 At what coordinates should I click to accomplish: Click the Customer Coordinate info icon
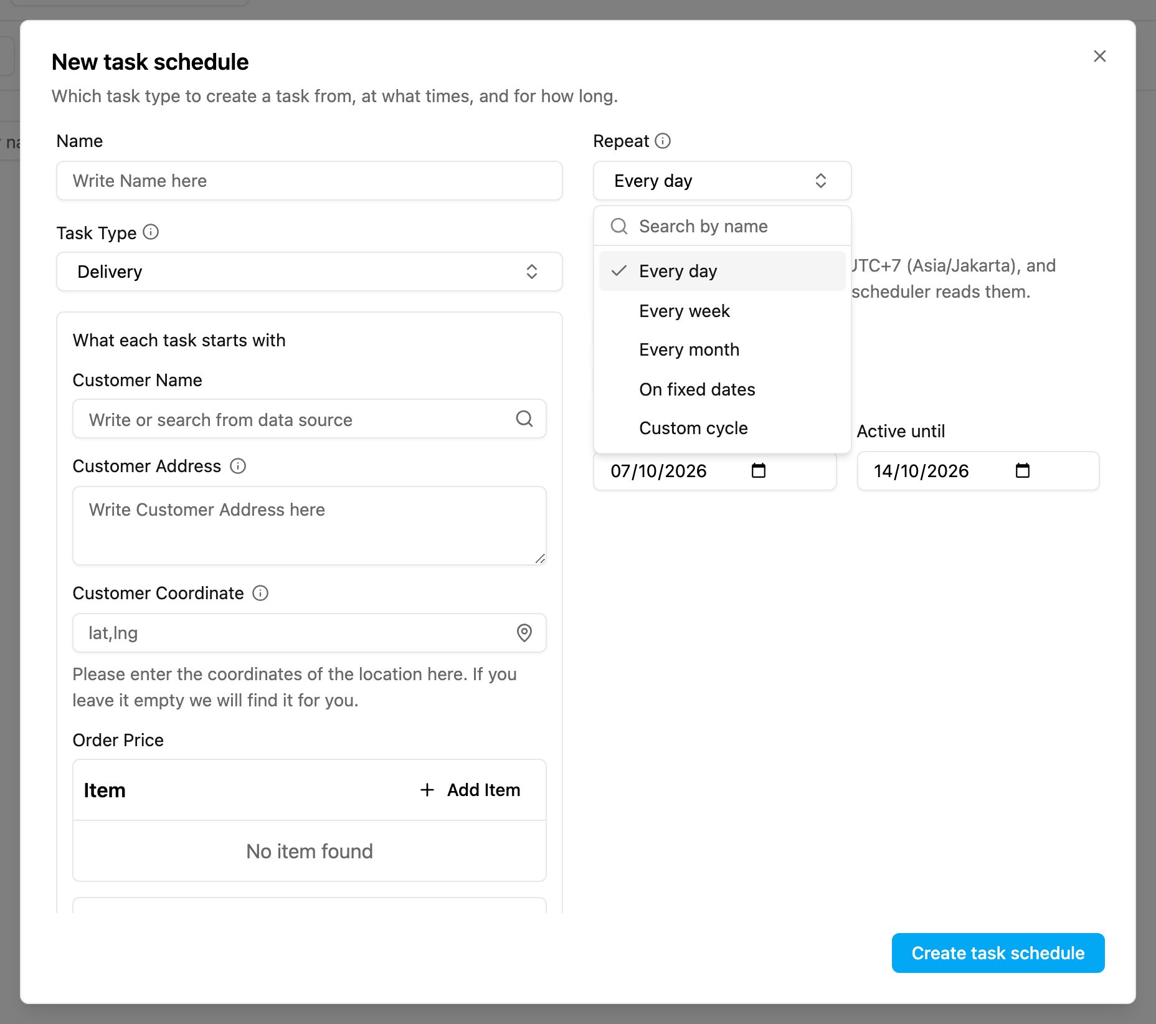tap(260, 593)
